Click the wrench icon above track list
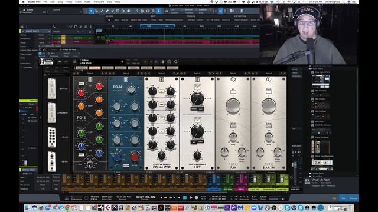Image resolution: width=378 pixels, height=212 pixels. point(54,26)
